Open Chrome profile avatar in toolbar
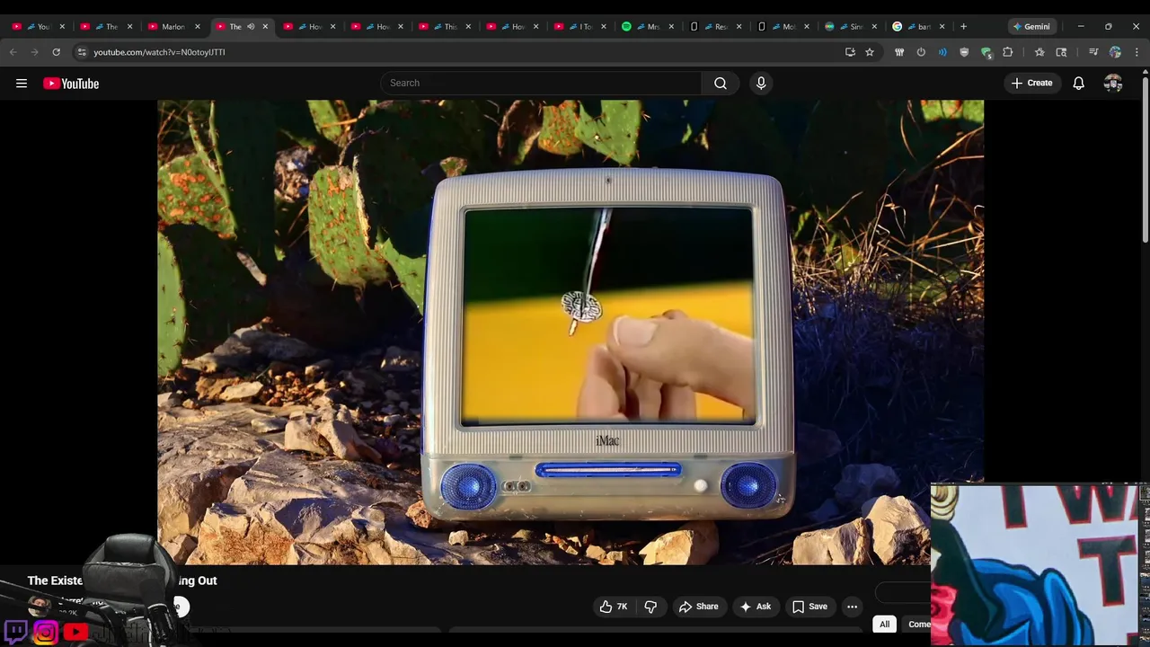This screenshot has width=1150, height=647. tap(1115, 52)
